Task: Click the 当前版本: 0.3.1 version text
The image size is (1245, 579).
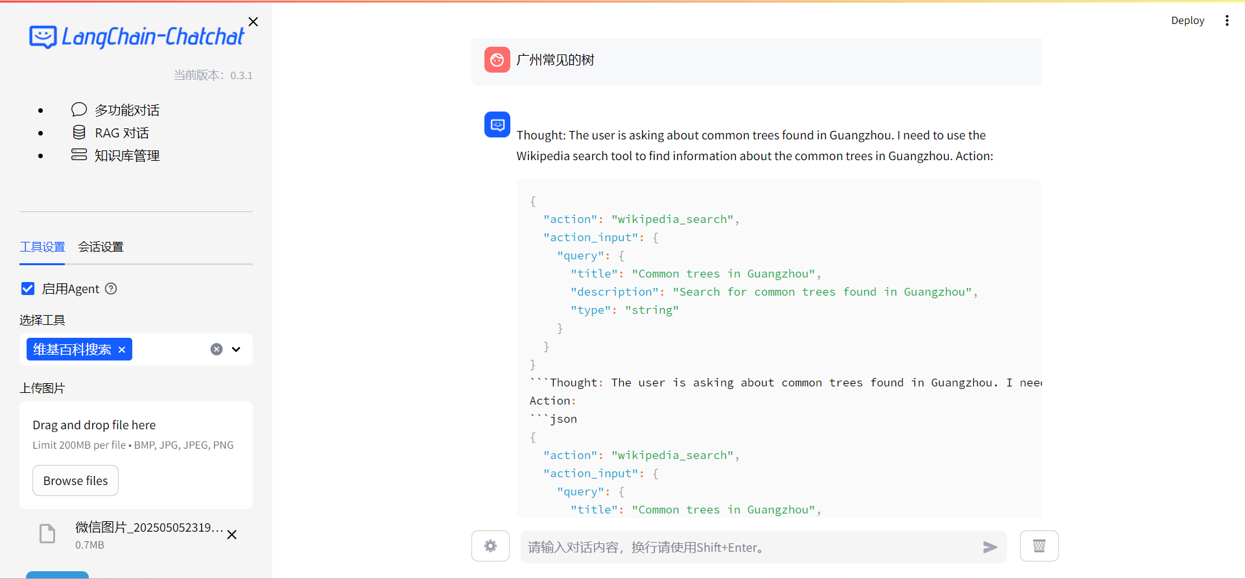Action: [213, 75]
